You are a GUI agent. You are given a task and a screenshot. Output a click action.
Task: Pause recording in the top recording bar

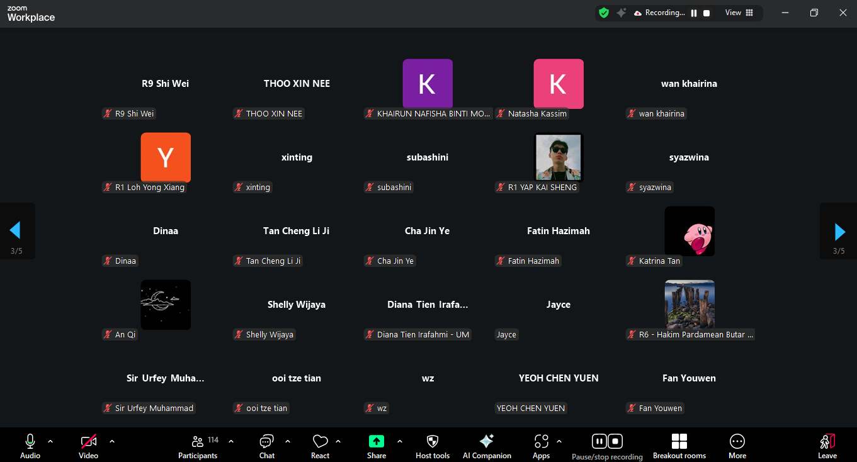pyautogui.click(x=694, y=13)
